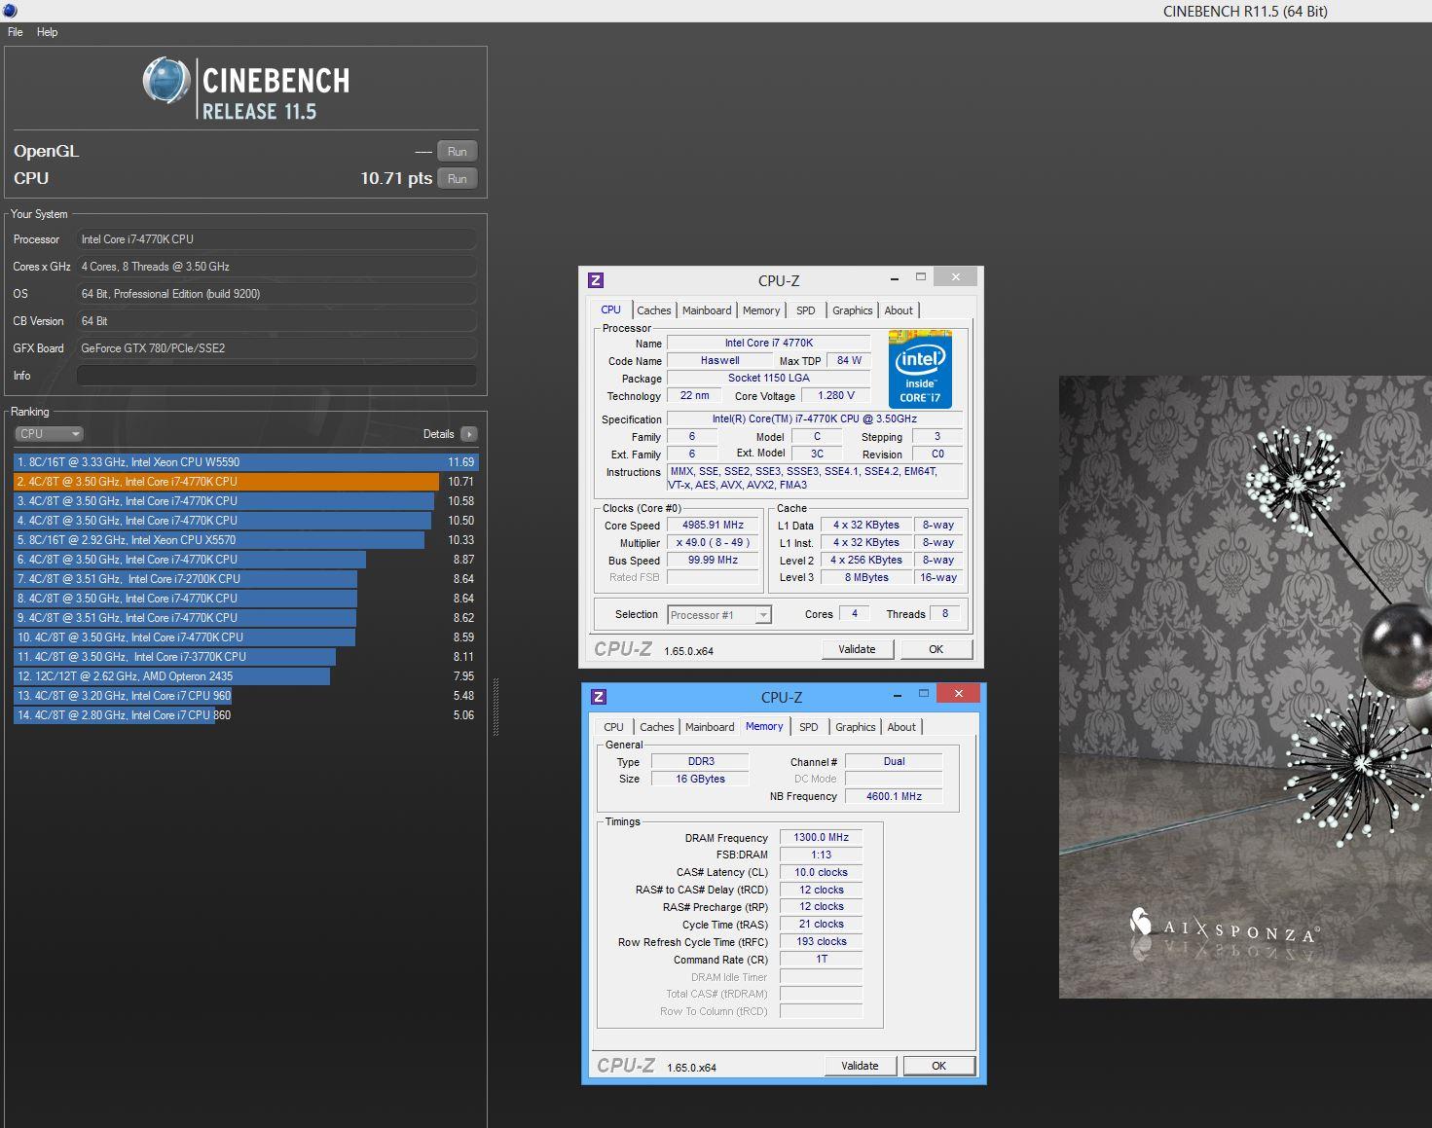Screen dimensions: 1432x1128
Task: Switch to Mainboard tab in upper CPU-Z
Action: tap(707, 310)
